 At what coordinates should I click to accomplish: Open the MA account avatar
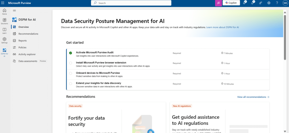coord(284,3)
